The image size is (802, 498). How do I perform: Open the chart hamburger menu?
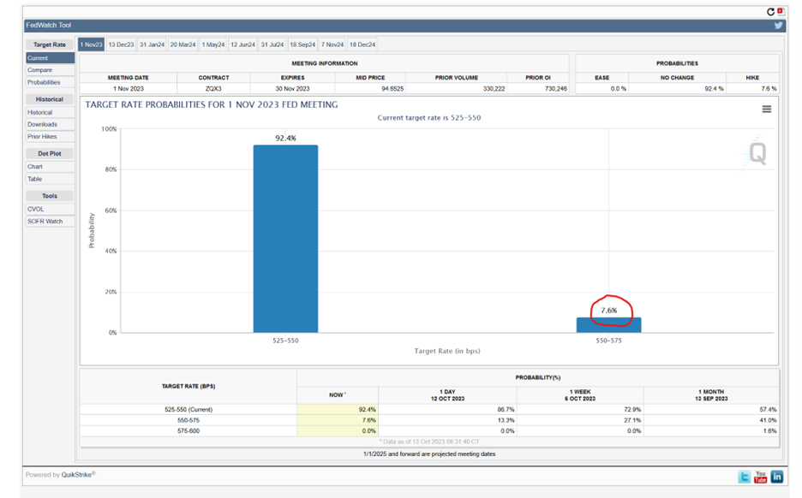[766, 110]
